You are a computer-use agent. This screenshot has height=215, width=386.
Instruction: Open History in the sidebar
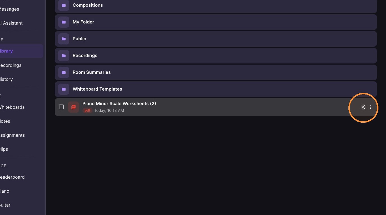pyautogui.click(x=6, y=79)
